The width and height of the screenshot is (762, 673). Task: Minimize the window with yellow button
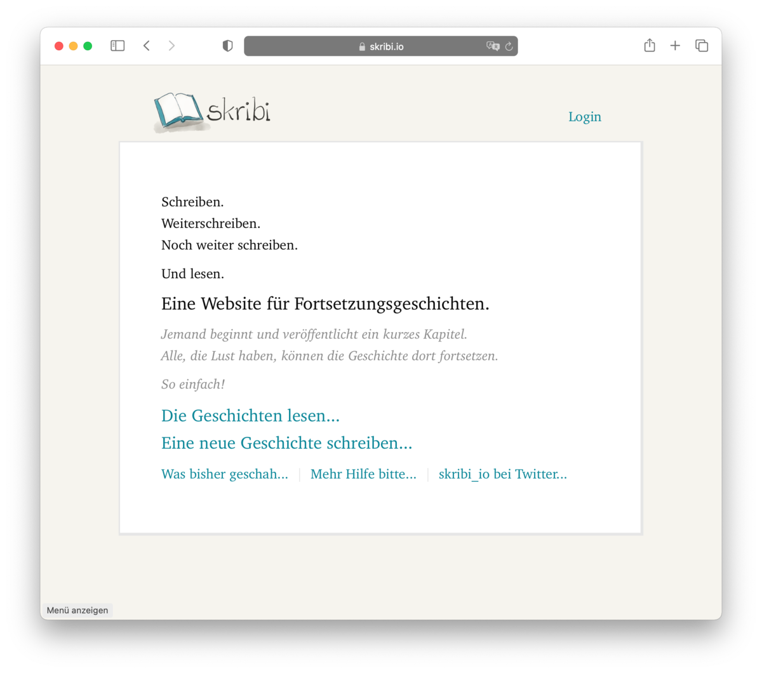coord(73,46)
